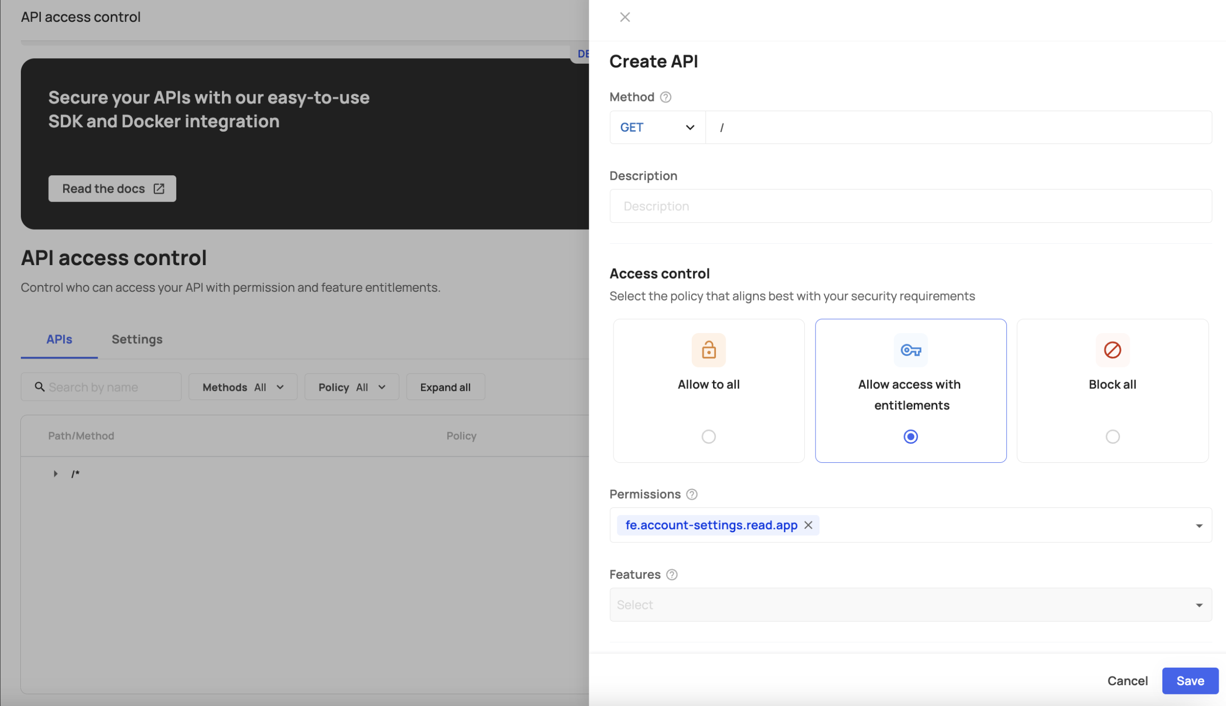The height and width of the screenshot is (706, 1226).
Task: Switch to the APIs tab
Action: pos(59,339)
